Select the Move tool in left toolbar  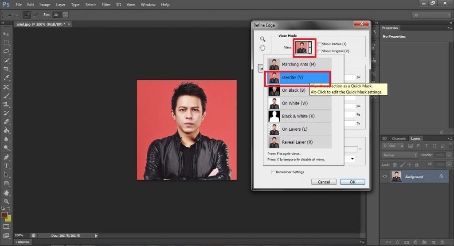point(6,34)
